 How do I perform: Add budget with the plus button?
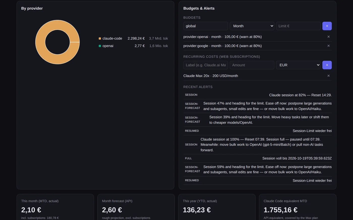327,26
